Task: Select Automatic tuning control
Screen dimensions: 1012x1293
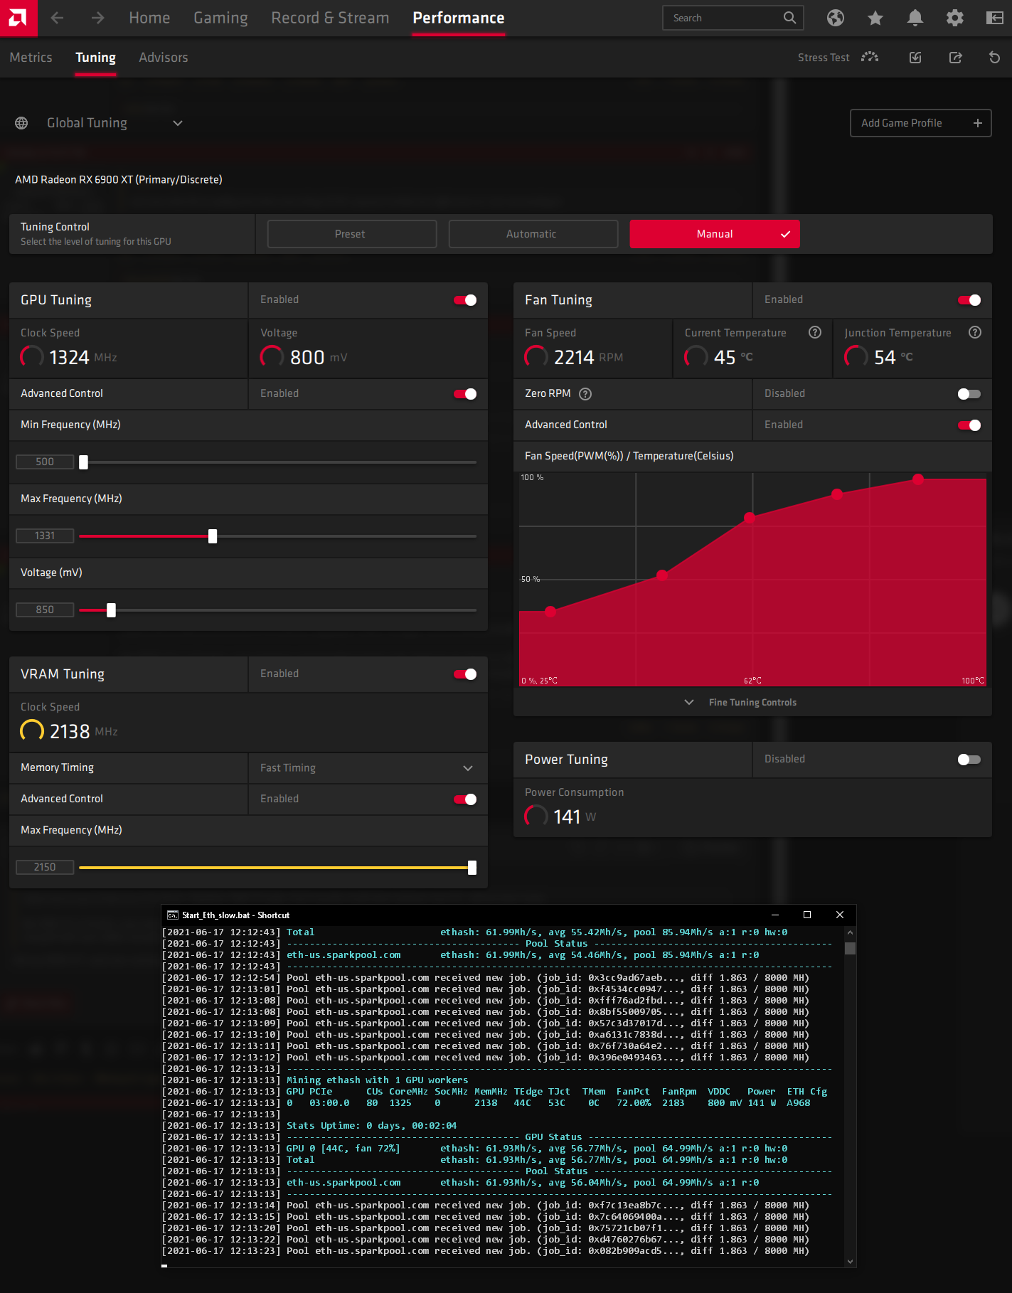Action: 533,234
